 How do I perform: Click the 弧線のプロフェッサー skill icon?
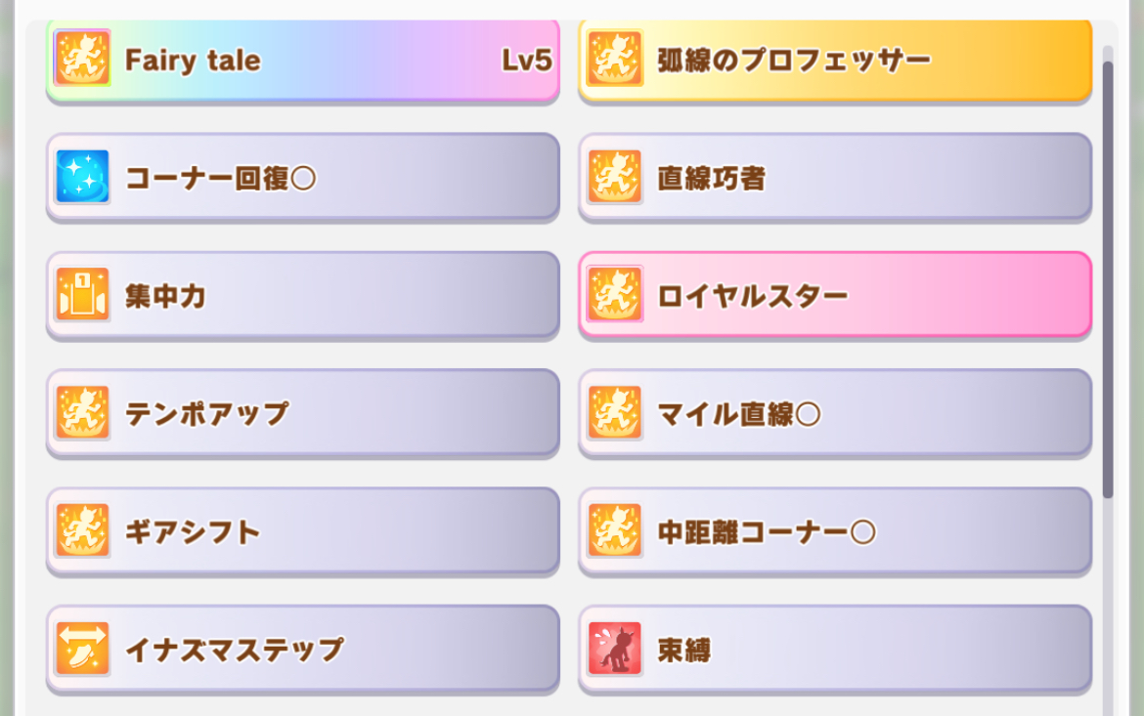[x=614, y=60]
